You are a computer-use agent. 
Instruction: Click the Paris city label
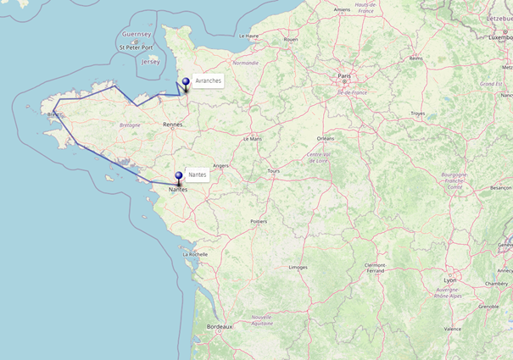pos(344,76)
